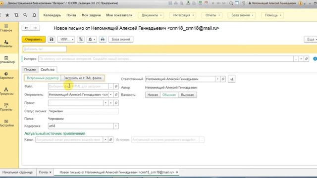Switch to the Начальная страница bottom tab

pos(18,172)
